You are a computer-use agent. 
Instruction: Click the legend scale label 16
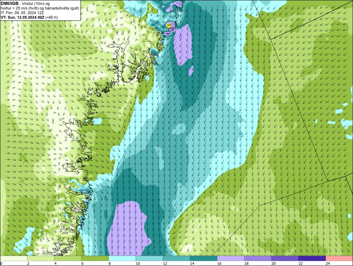coord(219,264)
